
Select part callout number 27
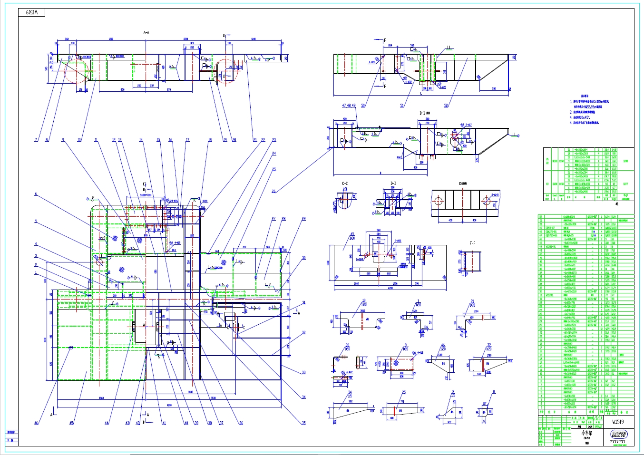pos(273,219)
